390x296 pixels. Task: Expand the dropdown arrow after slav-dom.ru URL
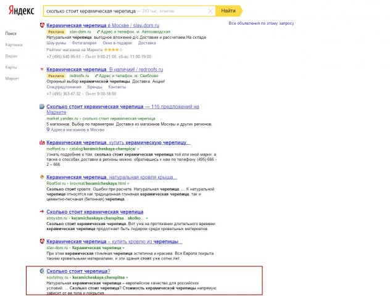[x=123, y=248]
